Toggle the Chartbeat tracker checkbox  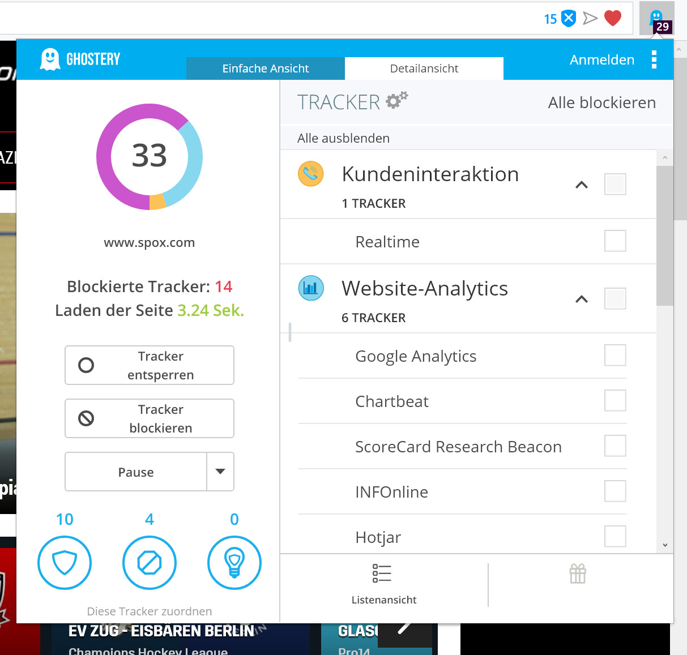click(x=615, y=401)
